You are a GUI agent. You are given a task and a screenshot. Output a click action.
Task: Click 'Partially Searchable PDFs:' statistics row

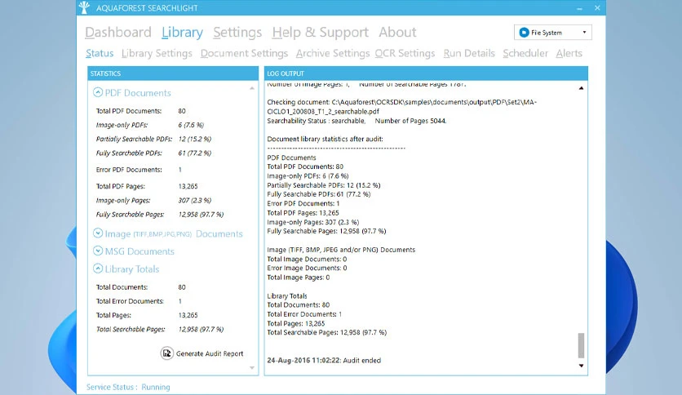tap(153, 139)
